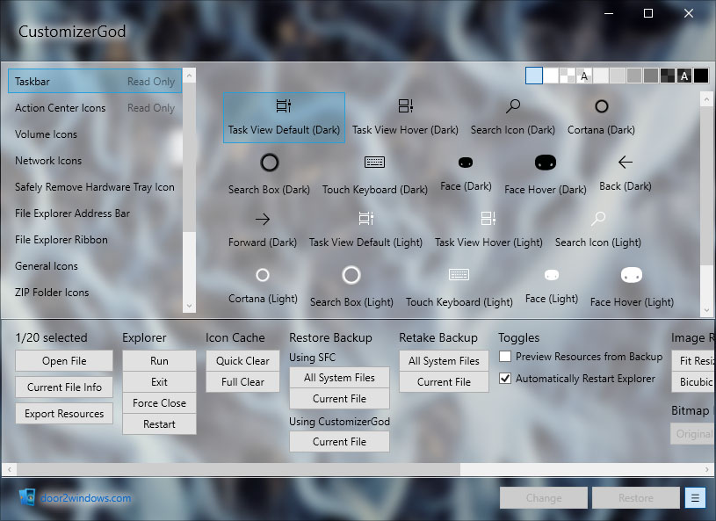Switch to ZIP Folder Icons category
This screenshot has height=521, width=716.
[x=95, y=293]
